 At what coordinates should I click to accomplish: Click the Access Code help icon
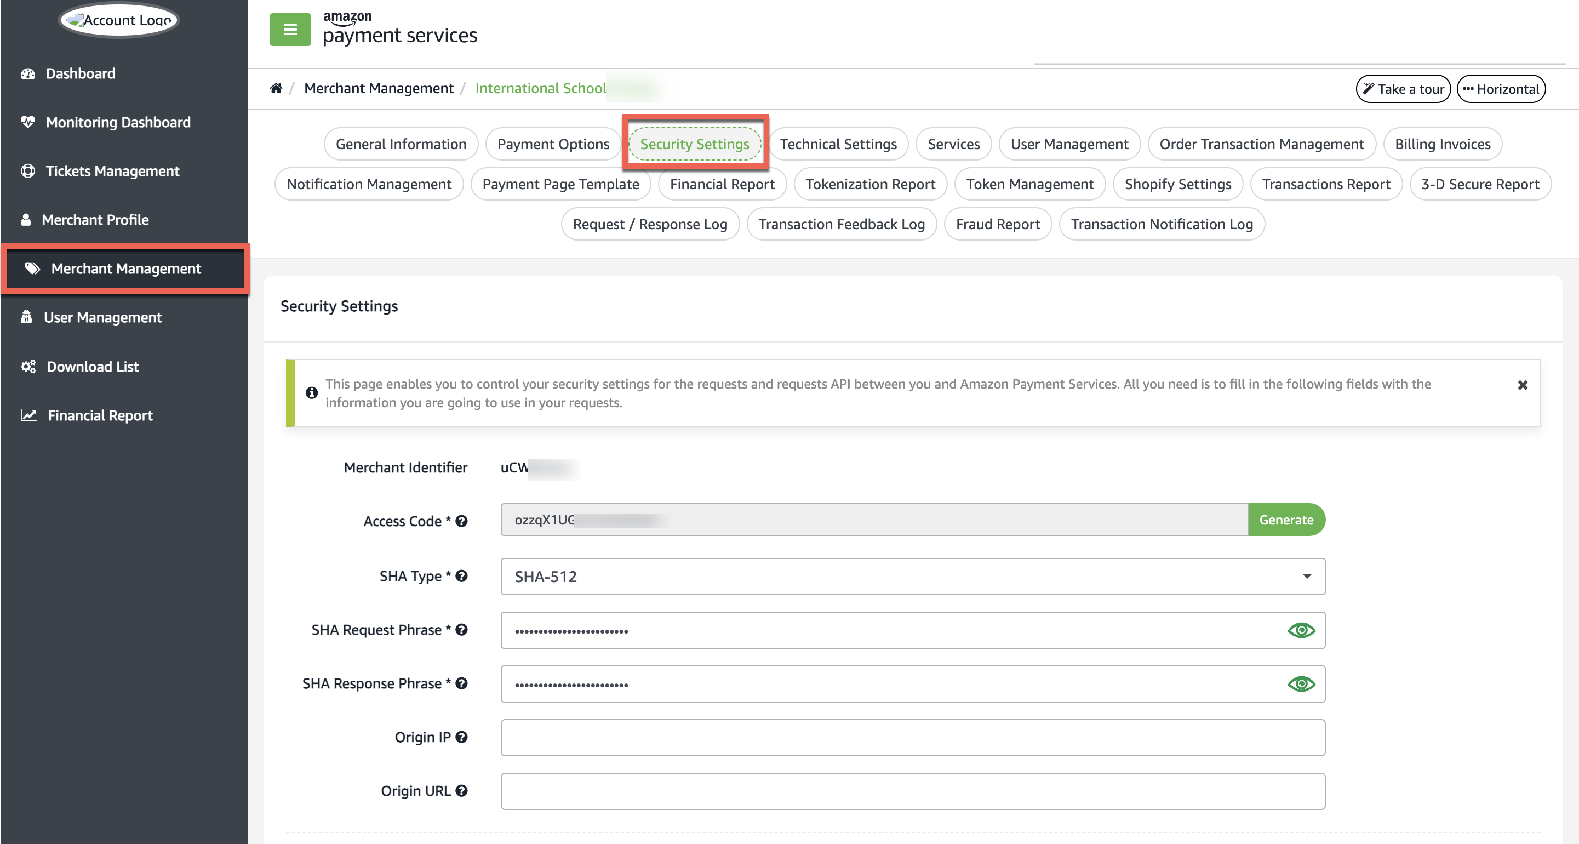coord(461,521)
